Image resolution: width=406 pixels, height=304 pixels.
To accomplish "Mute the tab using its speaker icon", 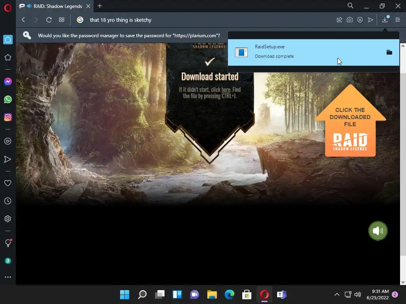I will pyautogui.click(x=29, y=6).
